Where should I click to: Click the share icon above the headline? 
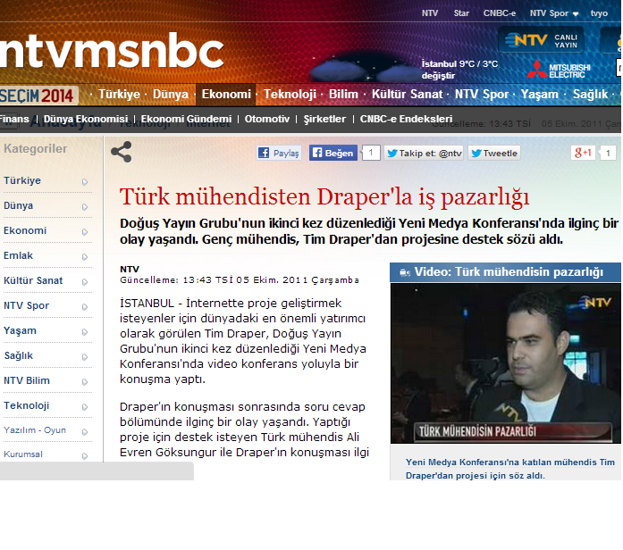pyautogui.click(x=122, y=152)
